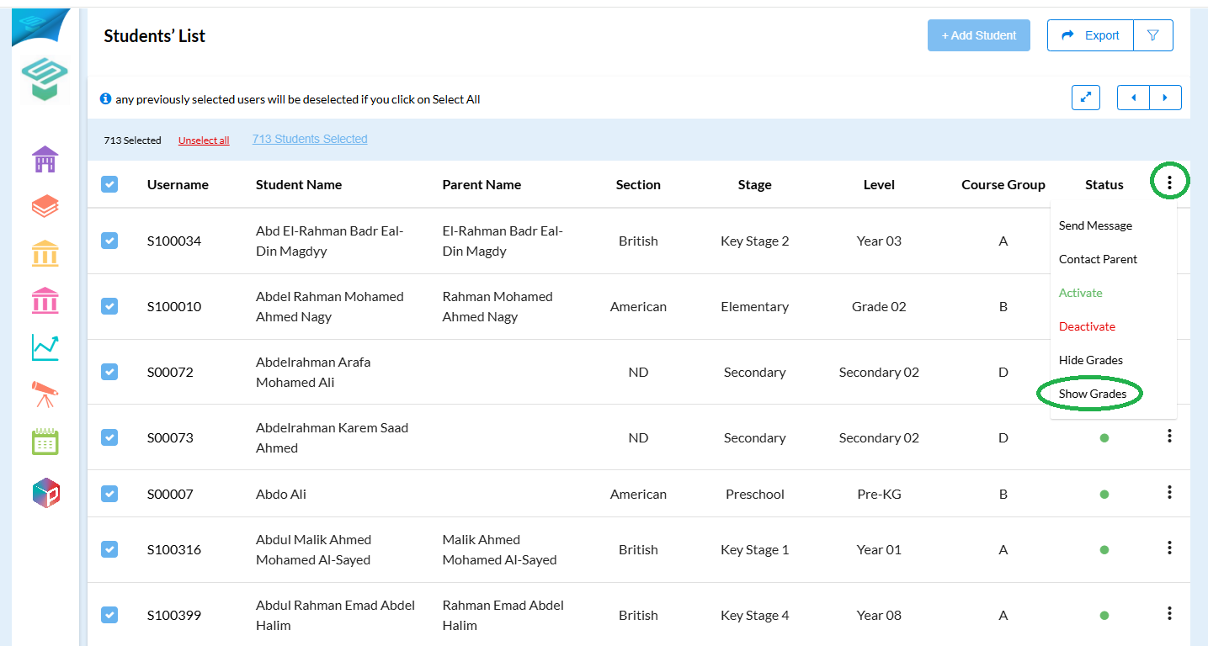Click the green graduation cap logo
This screenshot has height=646, width=1208.
(45, 79)
